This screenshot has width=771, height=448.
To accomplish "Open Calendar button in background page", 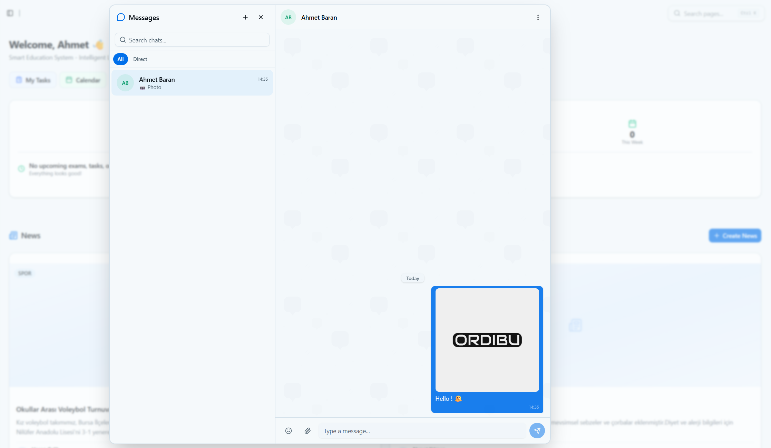I will [x=83, y=80].
